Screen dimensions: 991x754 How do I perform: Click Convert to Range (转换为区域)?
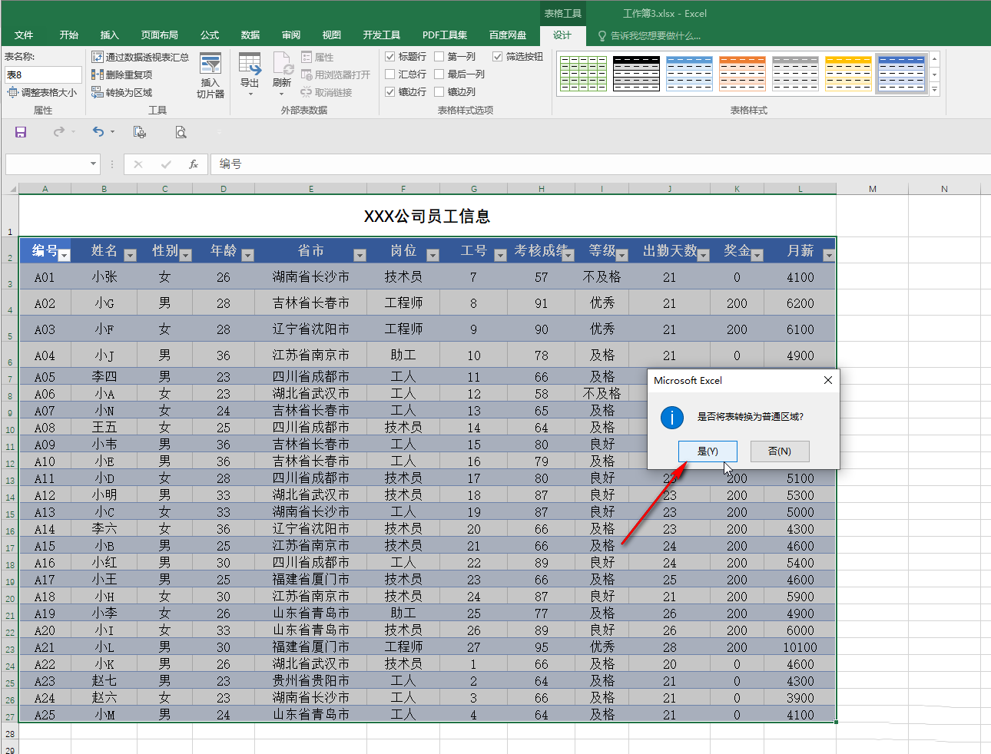click(122, 92)
